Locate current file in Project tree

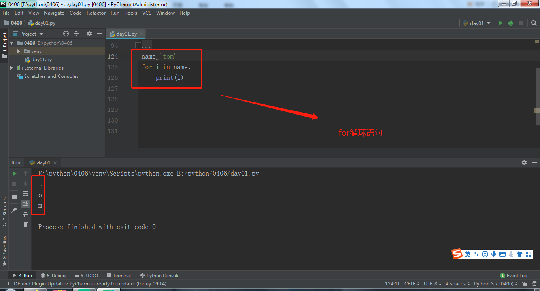pos(66,34)
